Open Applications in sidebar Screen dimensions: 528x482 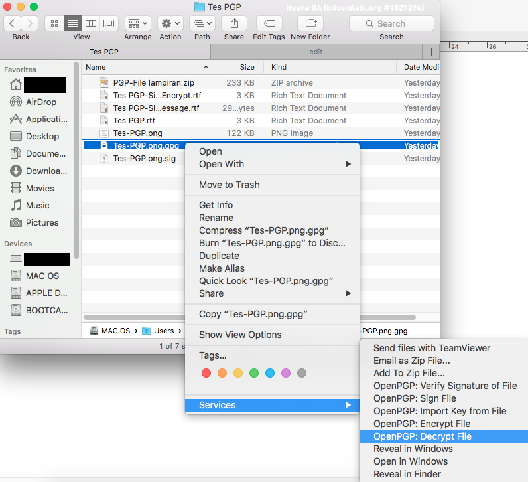[38, 119]
